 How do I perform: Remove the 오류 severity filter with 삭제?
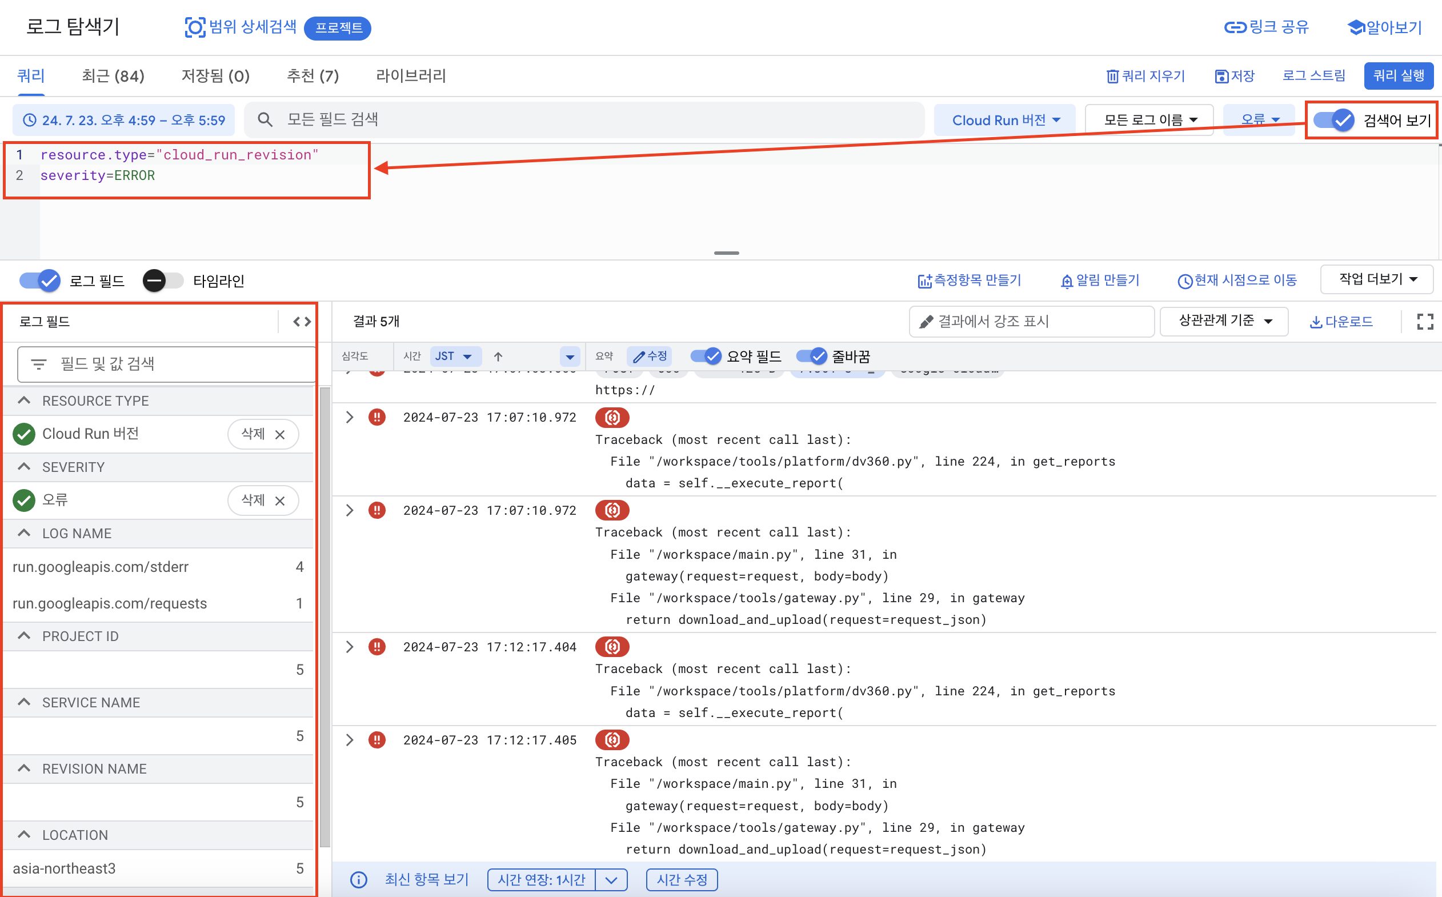tap(263, 500)
